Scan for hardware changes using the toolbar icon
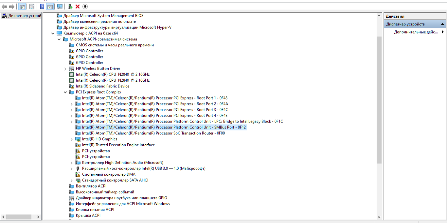Screen dimensions: 447x223 pyautogui.click(x=60, y=7)
